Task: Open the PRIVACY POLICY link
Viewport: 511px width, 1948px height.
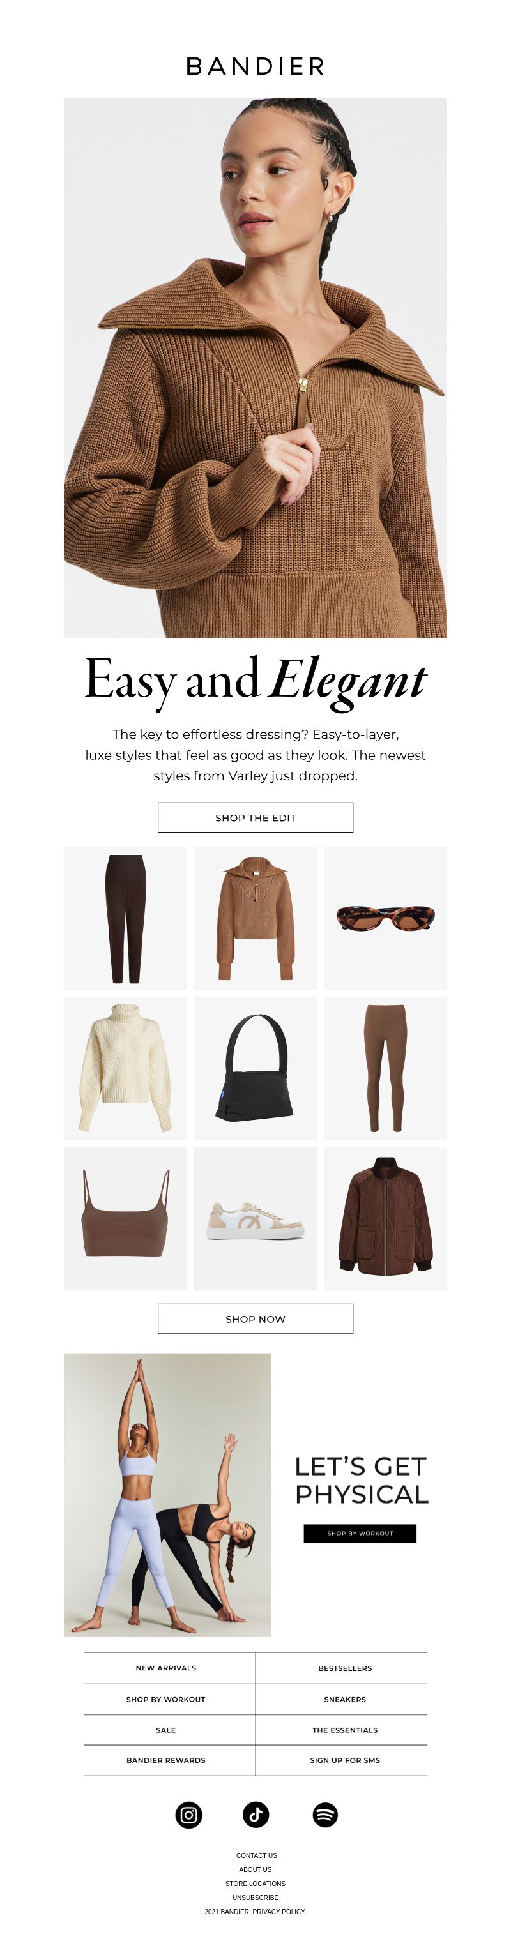Action: coord(279,1912)
